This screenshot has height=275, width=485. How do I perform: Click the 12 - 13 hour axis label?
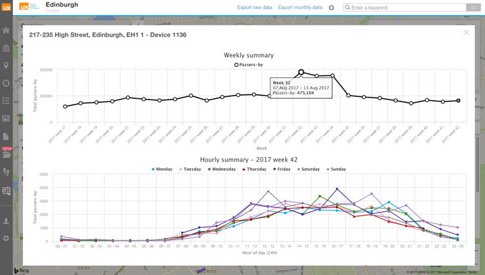[x=268, y=246]
